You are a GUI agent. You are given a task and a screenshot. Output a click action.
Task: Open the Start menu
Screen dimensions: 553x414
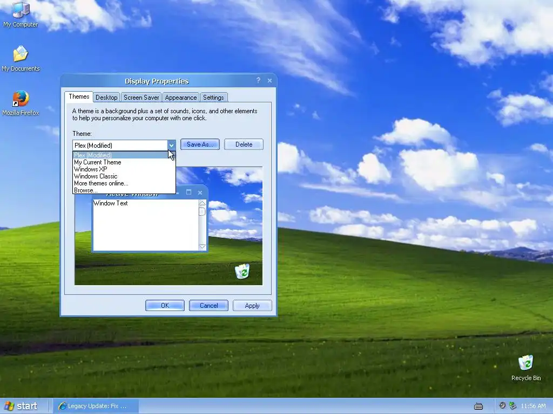click(x=21, y=406)
